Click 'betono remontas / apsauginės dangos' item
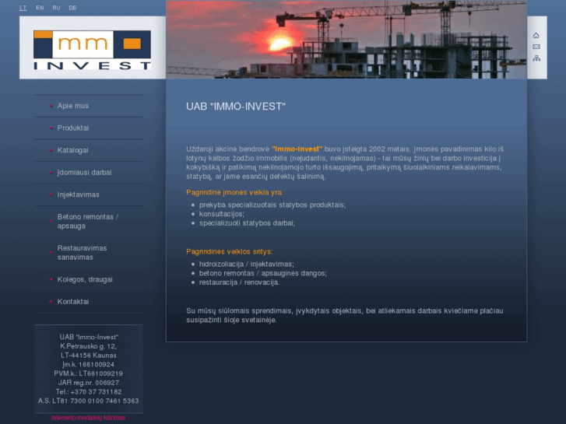The width and height of the screenshot is (566, 424). pyautogui.click(x=263, y=273)
